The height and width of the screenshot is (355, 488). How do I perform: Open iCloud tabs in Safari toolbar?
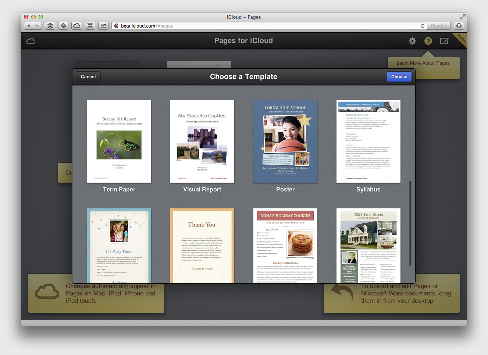click(x=76, y=26)
